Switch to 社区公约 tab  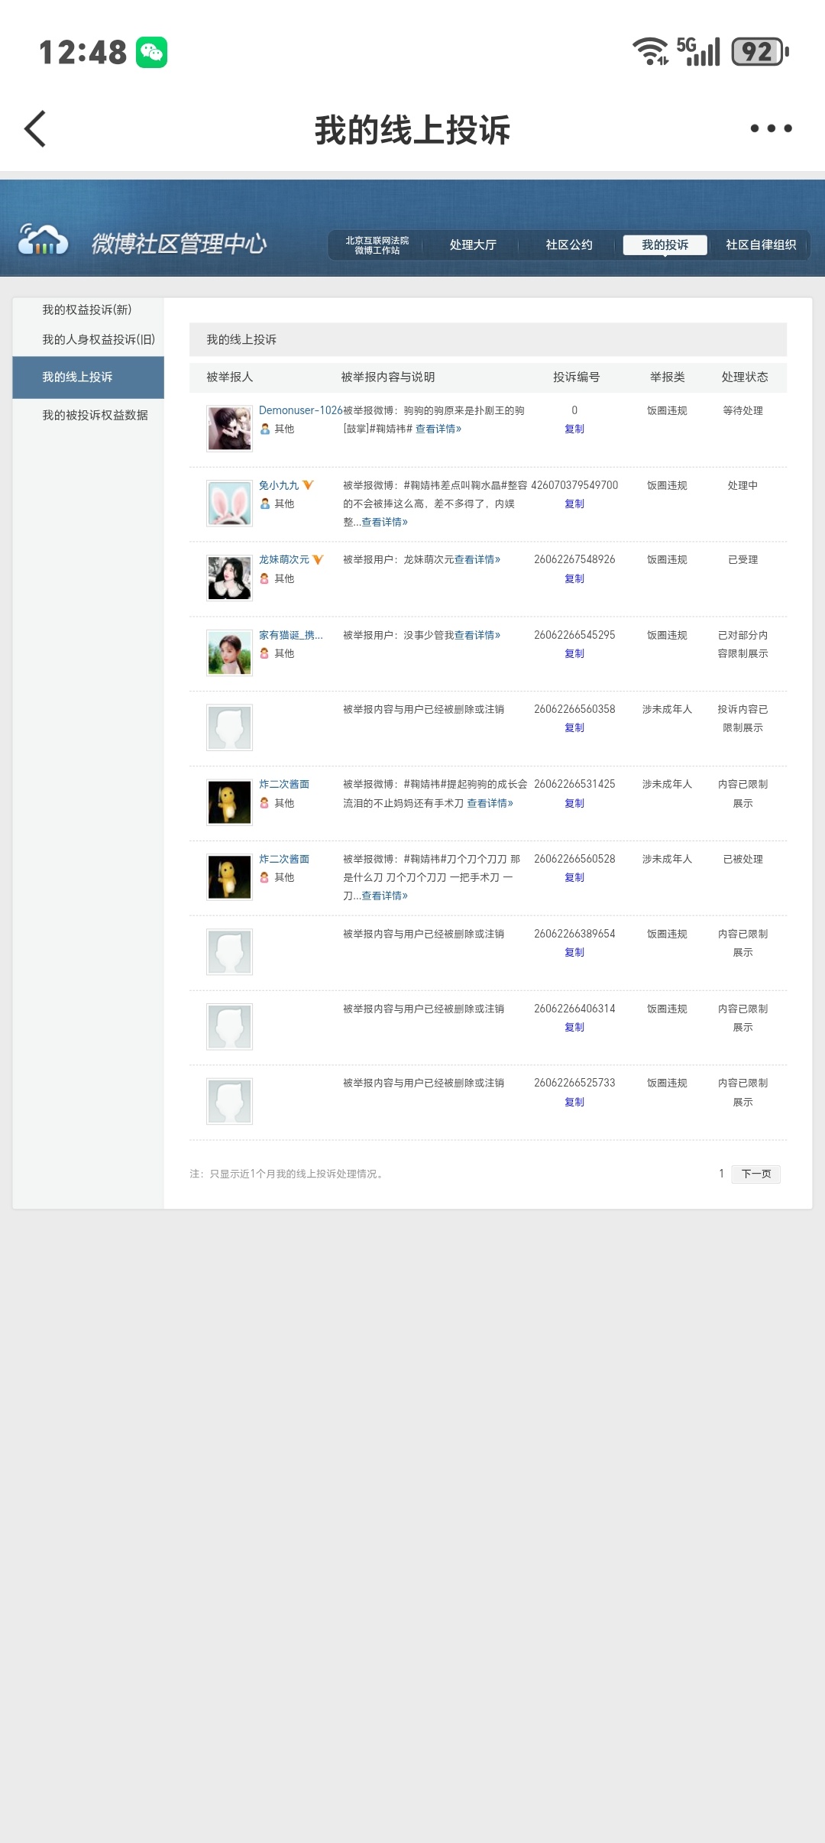tap(569, 245)
